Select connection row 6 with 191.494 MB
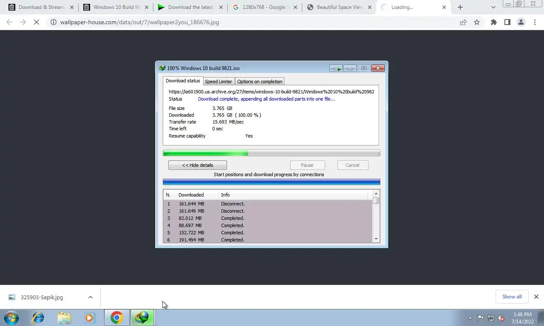The image size is (544, 326). click(268, 240)
